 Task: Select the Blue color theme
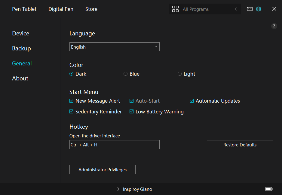[x=126, y=74]
